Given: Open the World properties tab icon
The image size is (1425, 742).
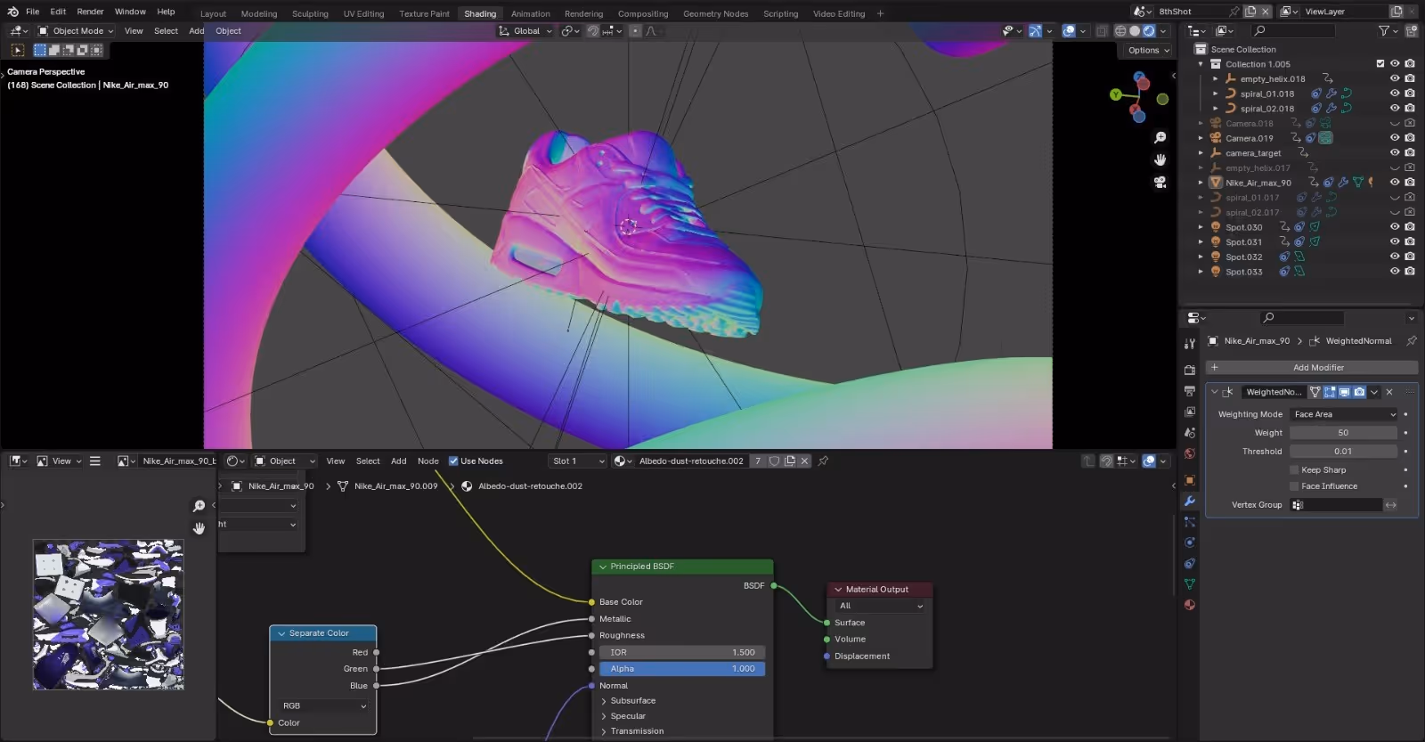Looking at the screenshot, I should 1189,454.
